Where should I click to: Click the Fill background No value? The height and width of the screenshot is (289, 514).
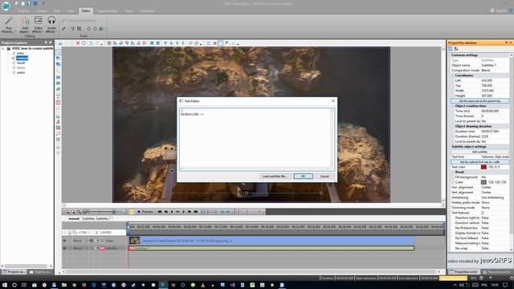(495, 177)
